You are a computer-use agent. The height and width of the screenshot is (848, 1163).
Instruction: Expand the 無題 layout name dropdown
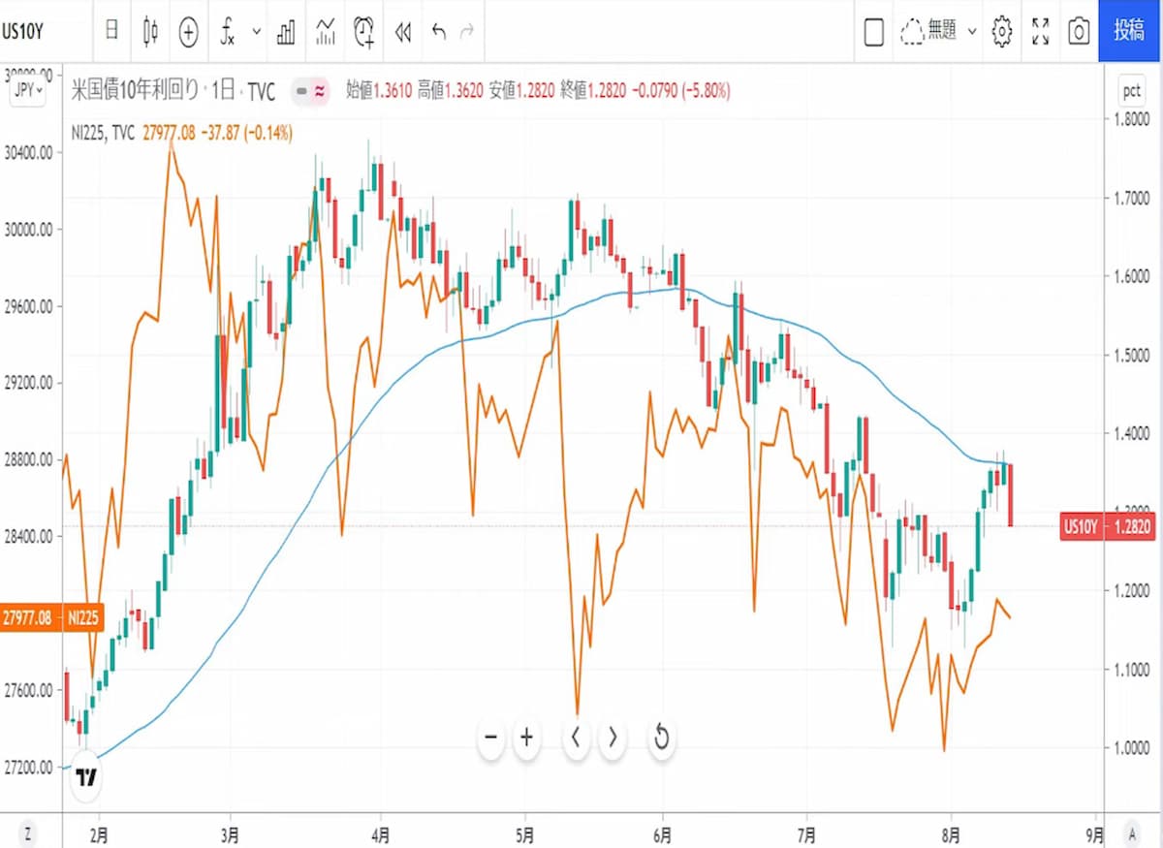tap(972, 31)
